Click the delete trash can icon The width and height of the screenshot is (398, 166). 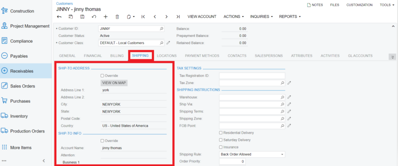[117, 17]
